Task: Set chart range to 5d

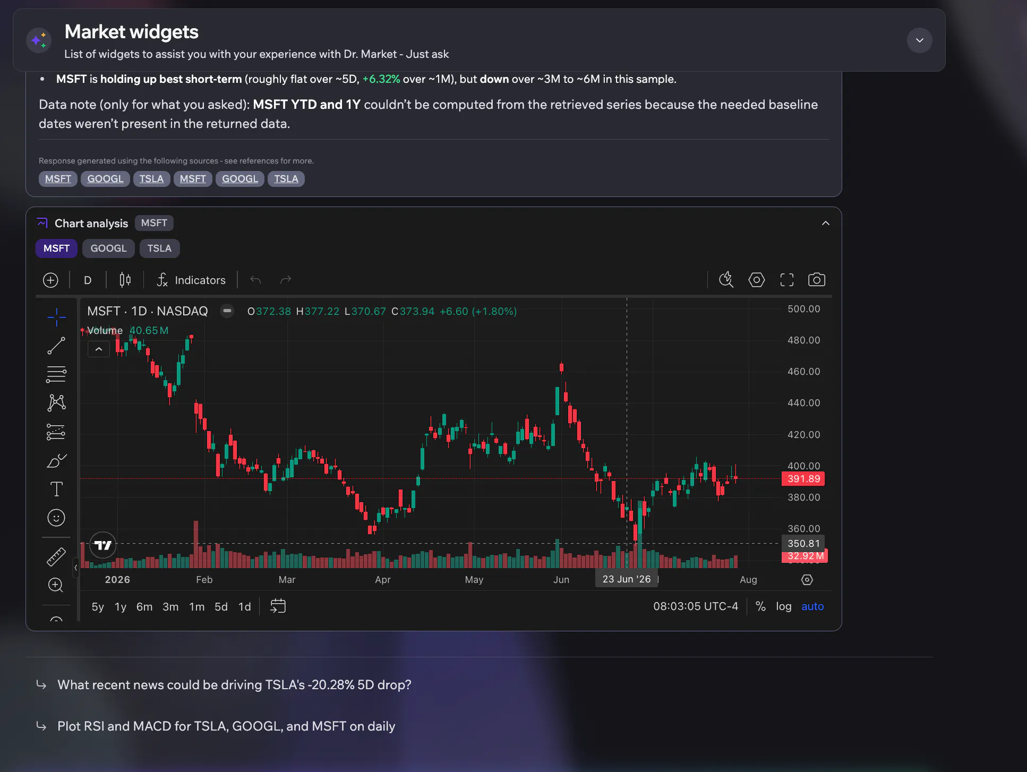Action: point(221,606)
